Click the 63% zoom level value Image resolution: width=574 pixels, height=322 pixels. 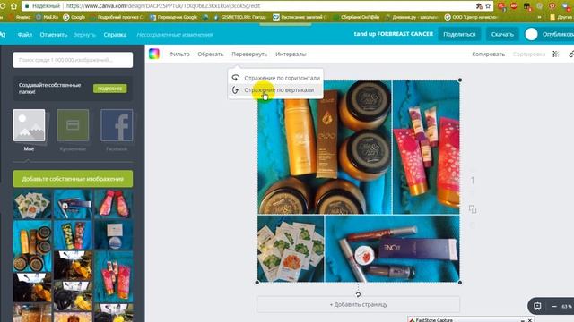567,306
